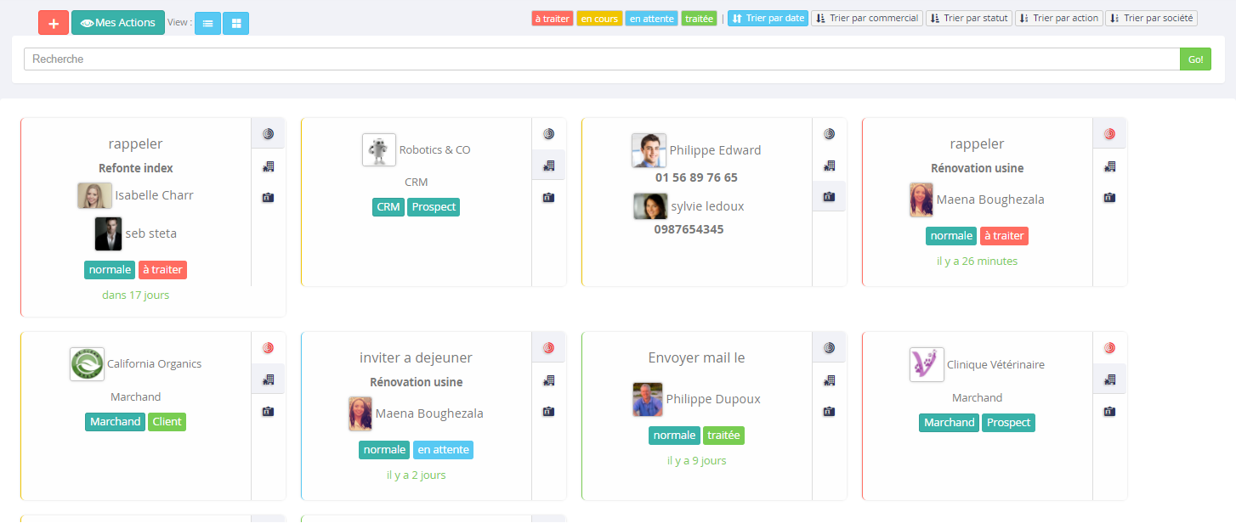Click the Clinique Vétérinaire logo
The width and height of the screenshot is (1236, 523).
[x=927, y=364]
